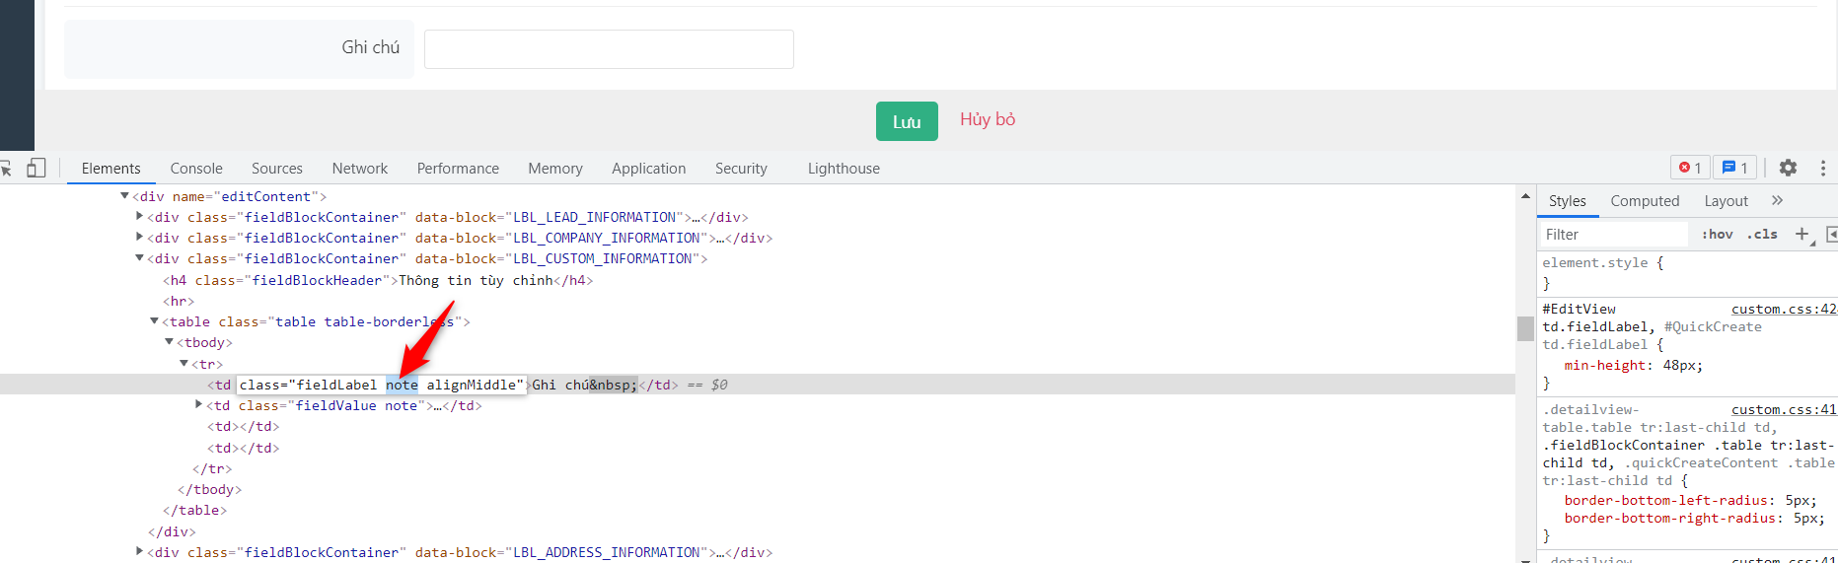Viewport: 1838px width, 563px height.
Task: Open the Performance tab
Action: pos(458,169)
